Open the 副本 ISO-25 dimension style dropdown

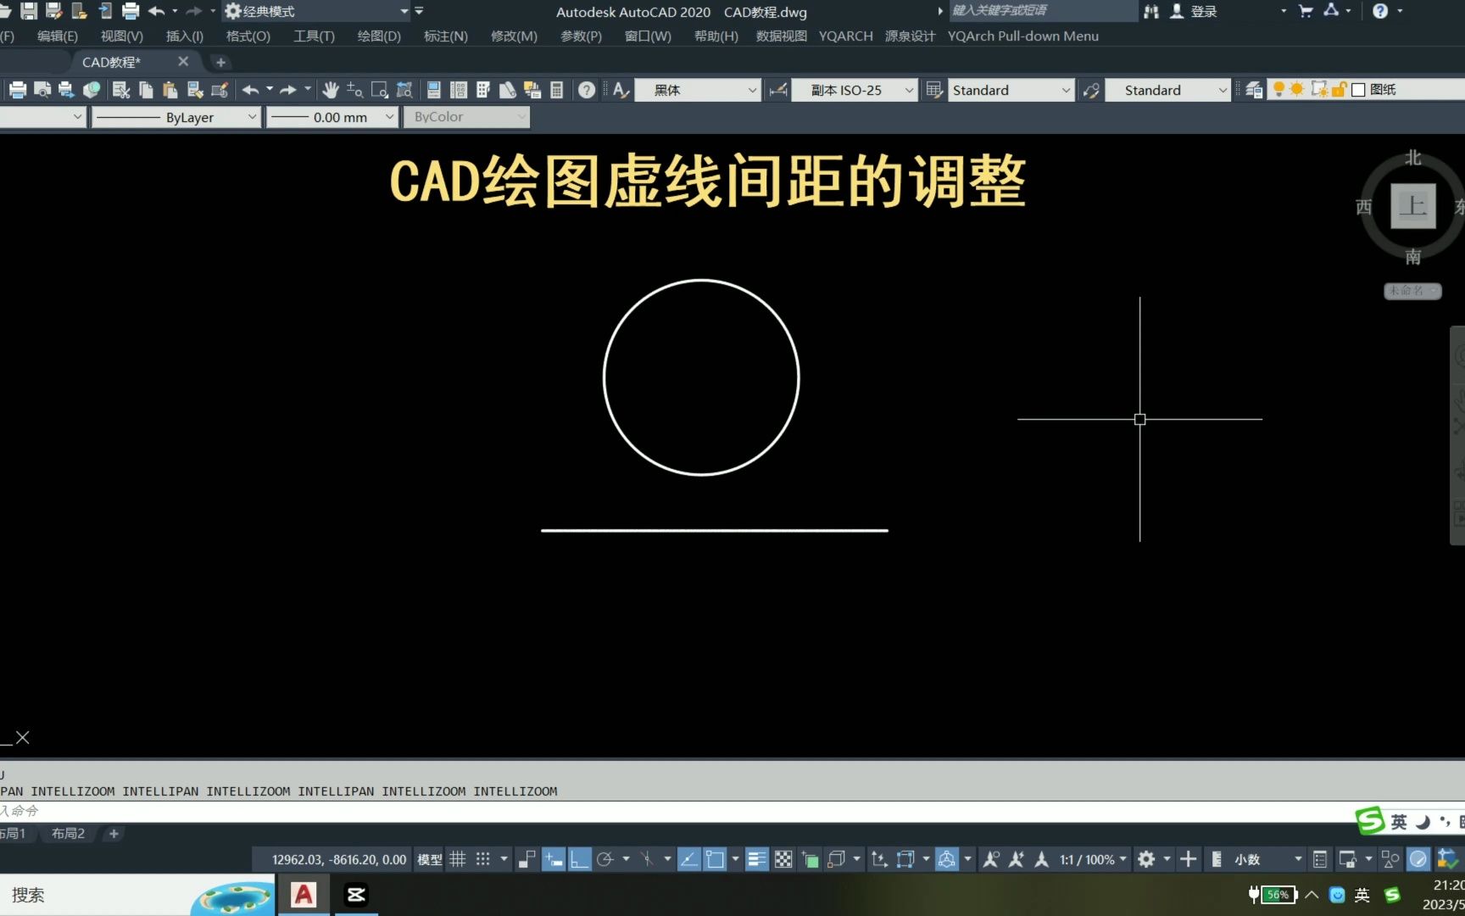[x=855, y=90]
